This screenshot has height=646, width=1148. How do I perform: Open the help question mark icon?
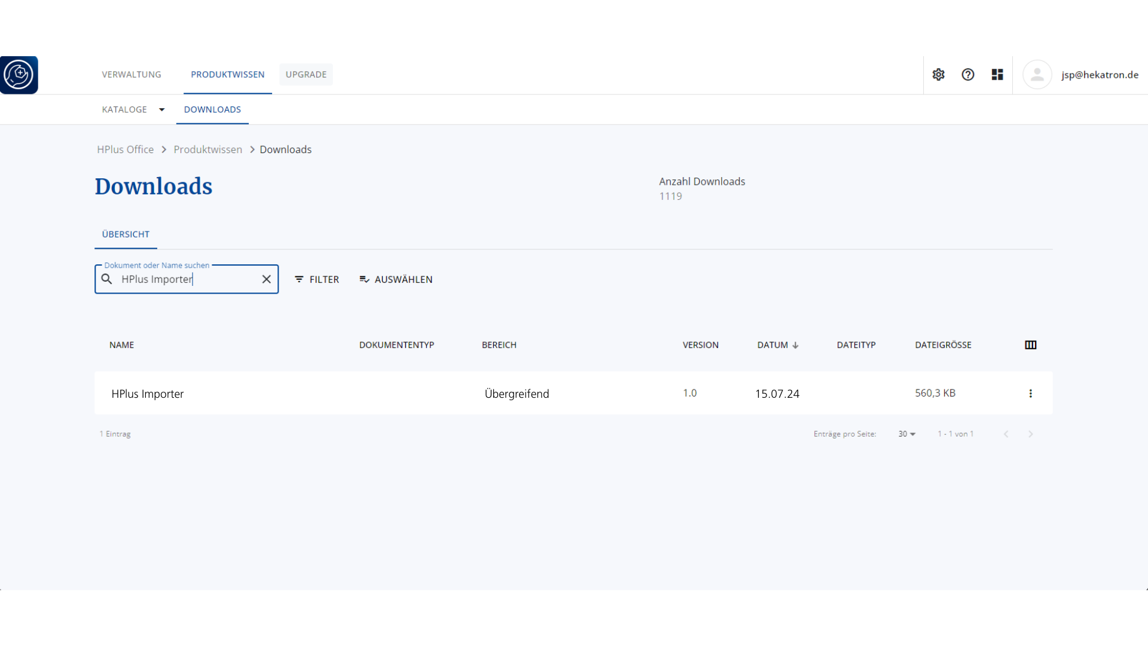[x=967, y=75]
